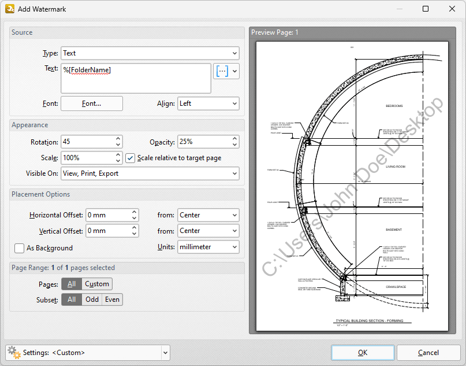Viewport: 466px width, 366px height.
Task: Confirm with the OK button
Action: 363,353
